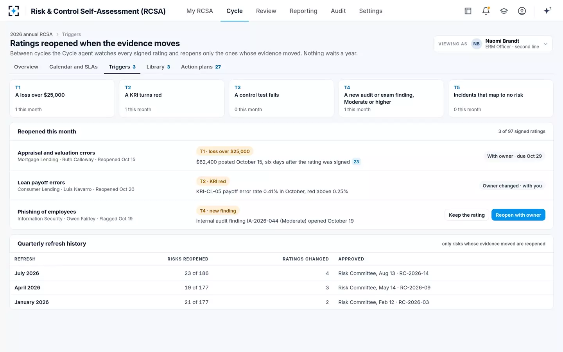The image size is (563, 352).
Task: Click the T1 loss over $25,000 tag
Action: pyautogui.click(x=225, y=151)
